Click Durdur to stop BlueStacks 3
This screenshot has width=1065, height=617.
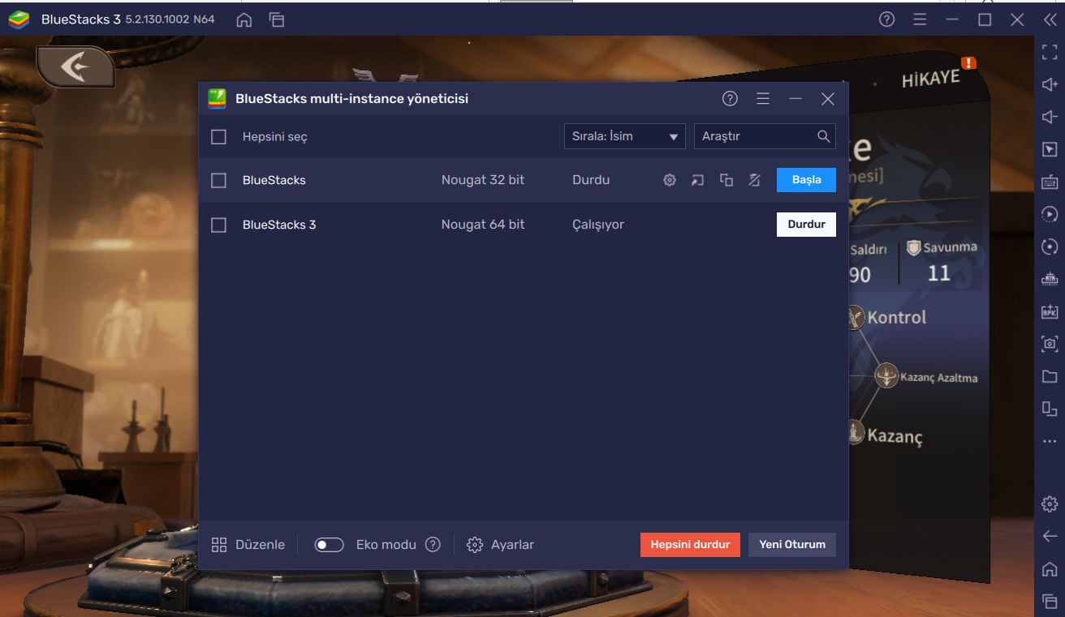tap(806, 225)
